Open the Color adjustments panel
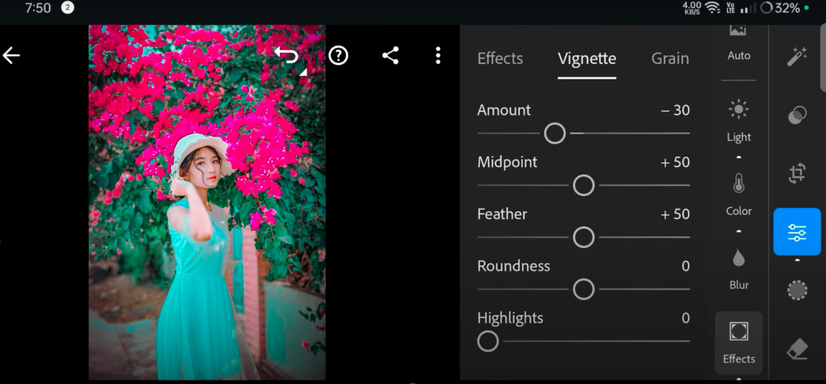 (x=739, y=194)
